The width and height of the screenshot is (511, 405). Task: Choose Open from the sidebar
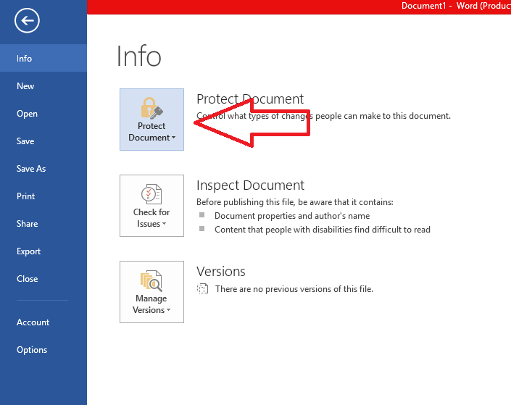click(43, 114)
